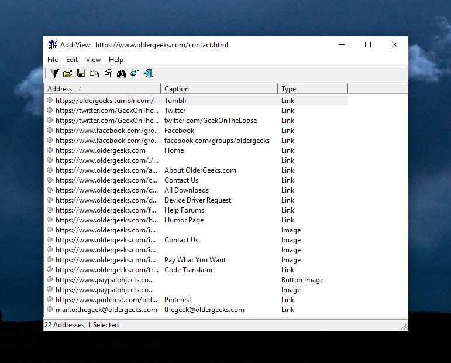
Task: Minimize the AddrView window
Action: click(x=342, y=44)
